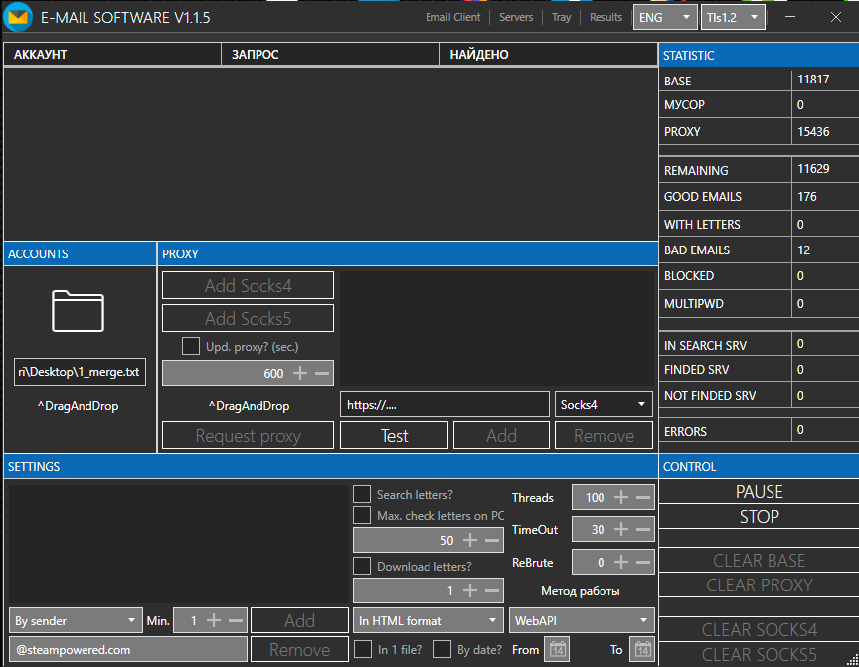This screenshot has height=667, width=859.
Task: Toggle By date? checkbox
Action: click(x=442, y=649)
